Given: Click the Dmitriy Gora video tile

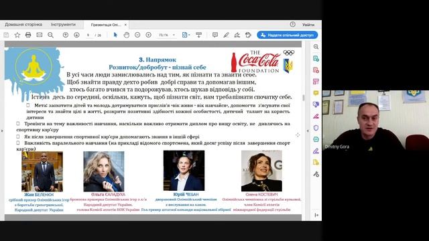Looking at the screenshot, I should click(x=375, y=120).
